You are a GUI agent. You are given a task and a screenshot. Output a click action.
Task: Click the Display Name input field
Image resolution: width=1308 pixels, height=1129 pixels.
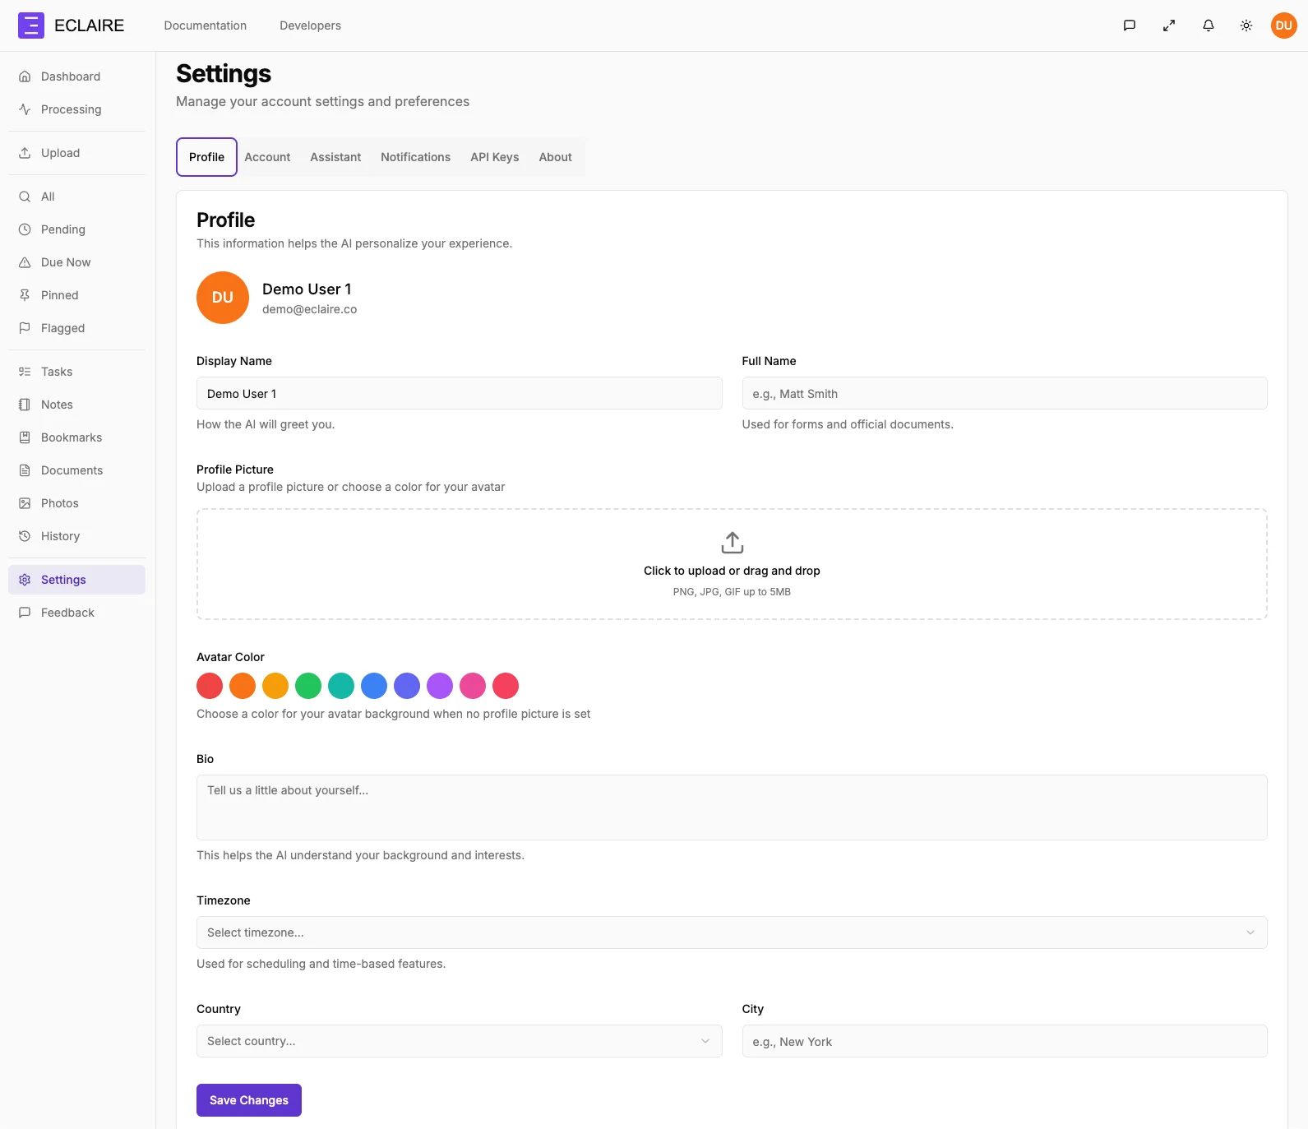[459, 393]
